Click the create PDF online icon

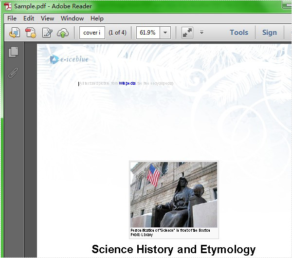pyautogui.click(x=31, y=33)
